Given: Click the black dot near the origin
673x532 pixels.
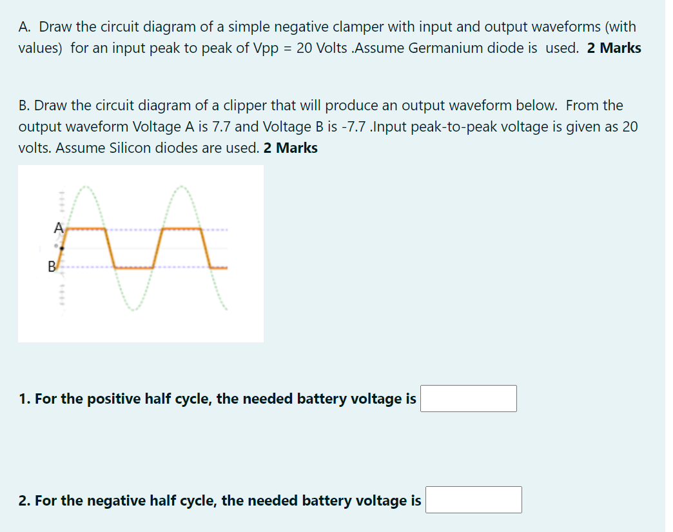Looking at the screenshot, I should click(63, 247).
